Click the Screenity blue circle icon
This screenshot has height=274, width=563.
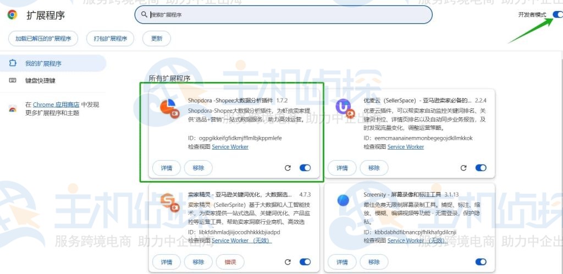343,200
